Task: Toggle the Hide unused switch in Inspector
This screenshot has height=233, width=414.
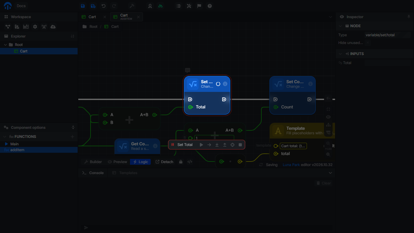Action: (x=368, y=43)
